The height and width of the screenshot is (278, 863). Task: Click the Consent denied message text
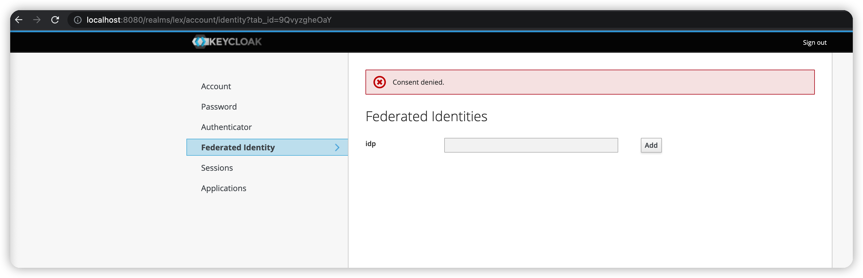pos(418,82)
